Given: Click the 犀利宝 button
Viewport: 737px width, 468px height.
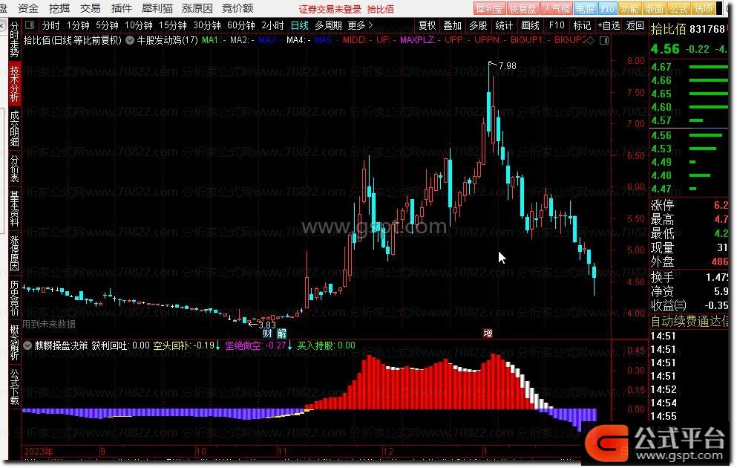Looking at the screenshot, I should point(489,8).
